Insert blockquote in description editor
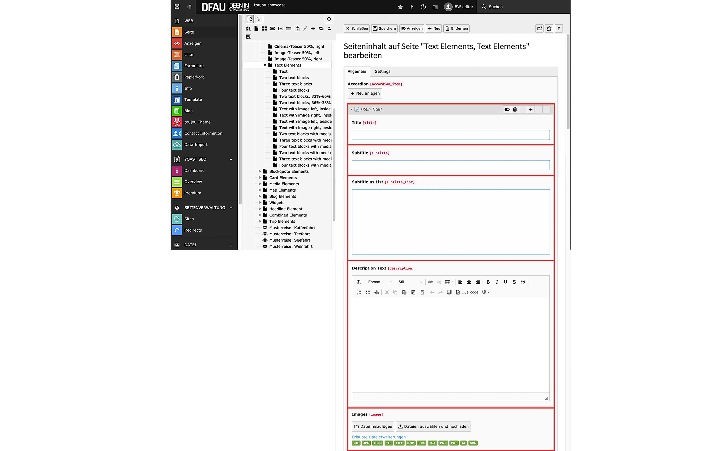The width and height of the screenshot is (721, 451). [x=523, y=282]
